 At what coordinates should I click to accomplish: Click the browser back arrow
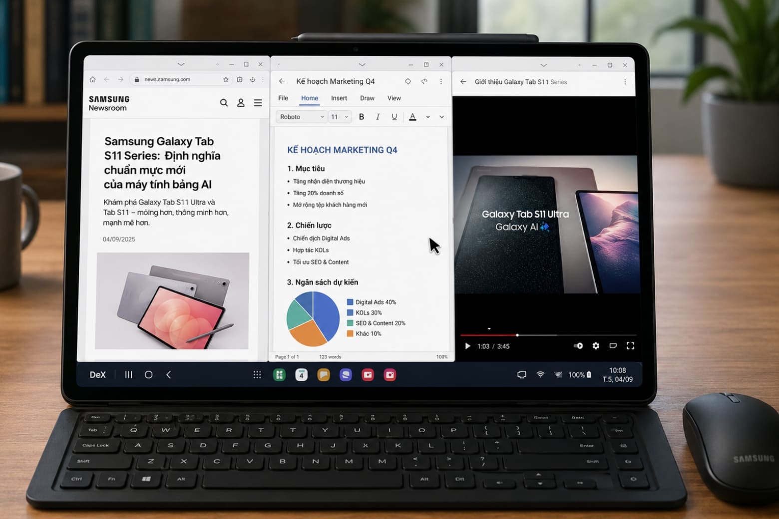tap(106, 79)
